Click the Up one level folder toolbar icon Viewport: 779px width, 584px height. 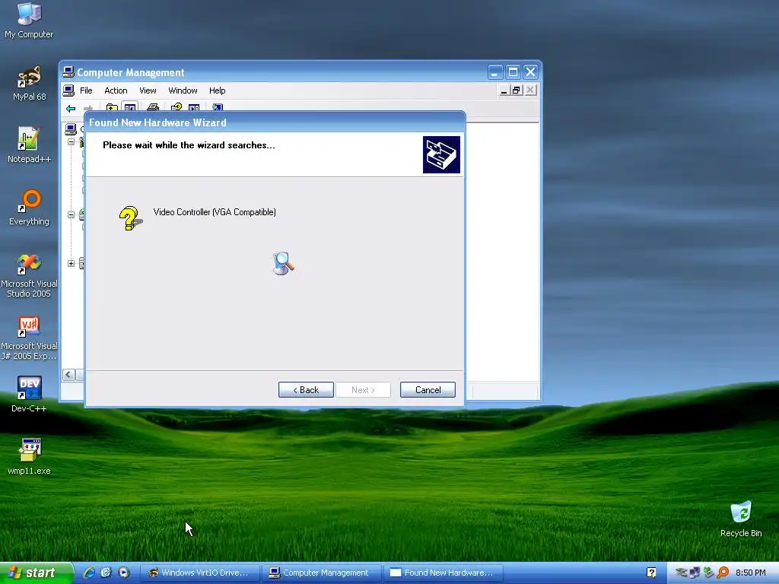pyautogui.click(x=112, y=107)
